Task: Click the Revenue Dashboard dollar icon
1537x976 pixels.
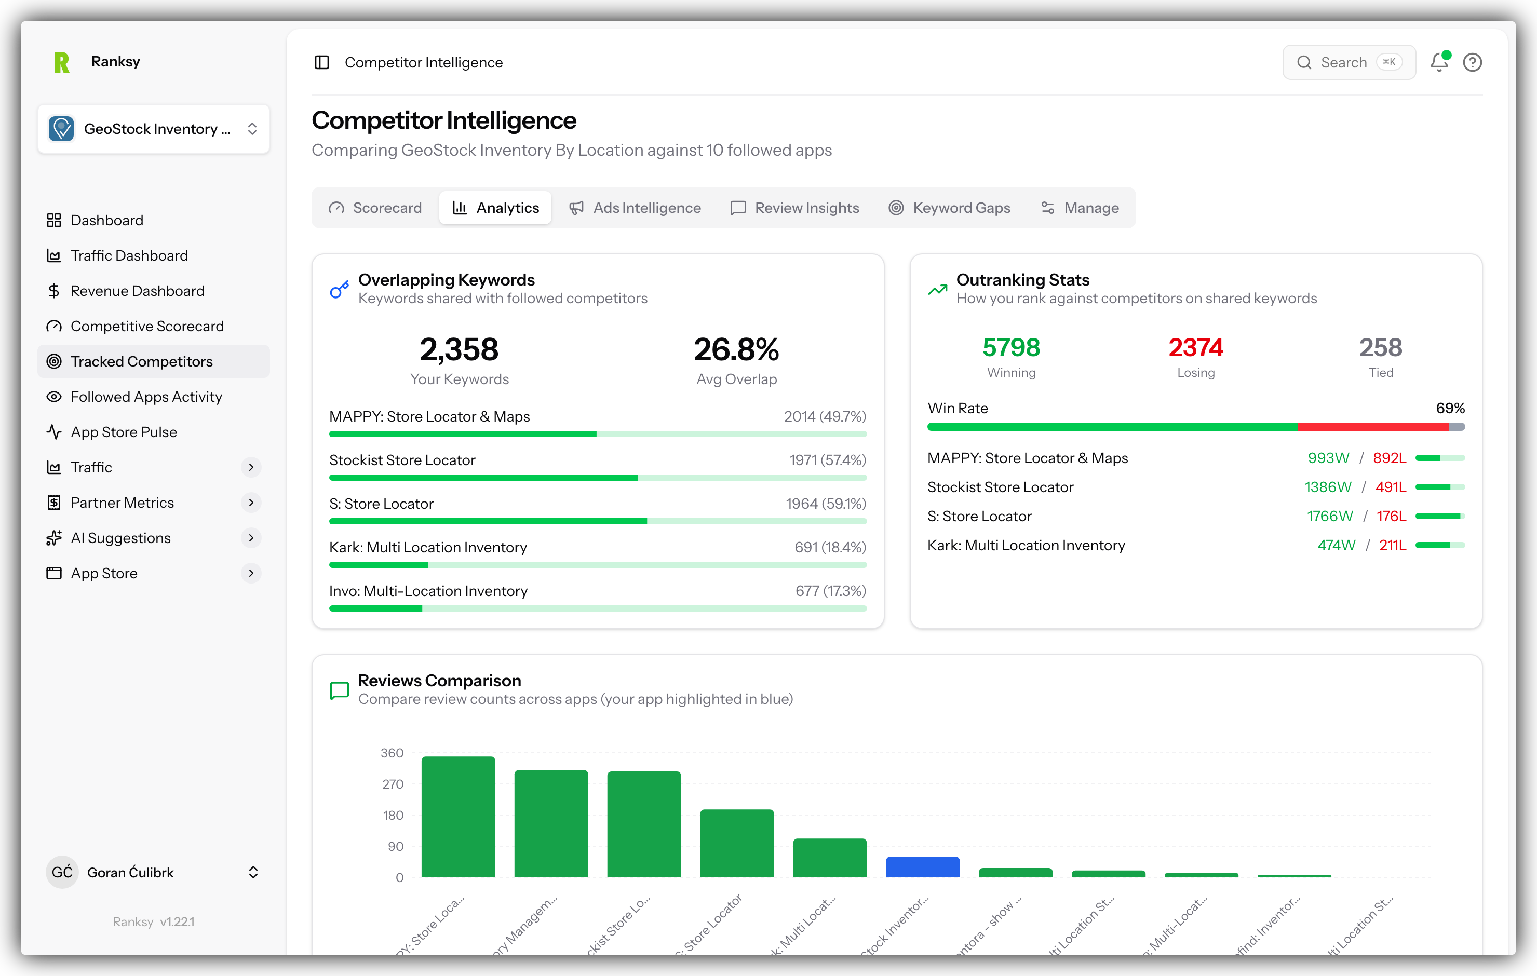Action: [53, 291]
